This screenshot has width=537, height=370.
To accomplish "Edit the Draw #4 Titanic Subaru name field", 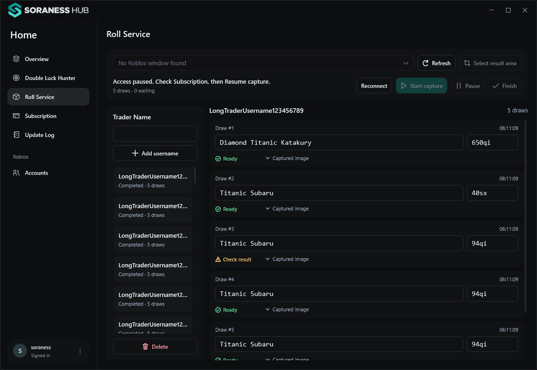I will coord(339,294).
